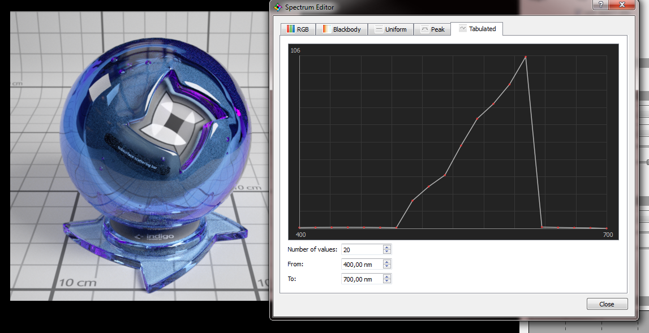
Task: Increment the From wavelength up arrow
Action: 386,262
